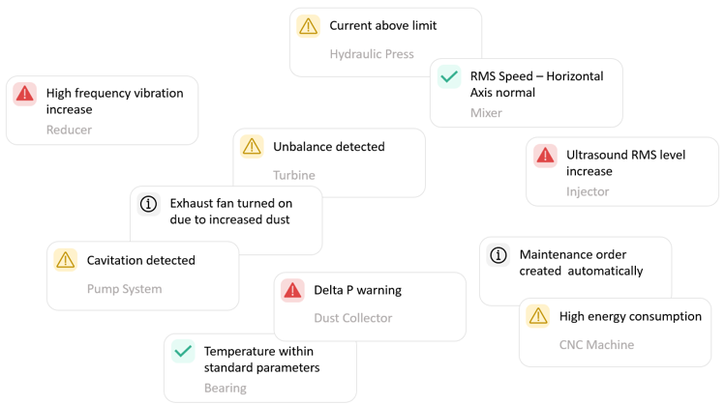This screenshot has height=405, width=725.
Task: Click the red alert icon for Injector
Action: (x=545, y=155)
